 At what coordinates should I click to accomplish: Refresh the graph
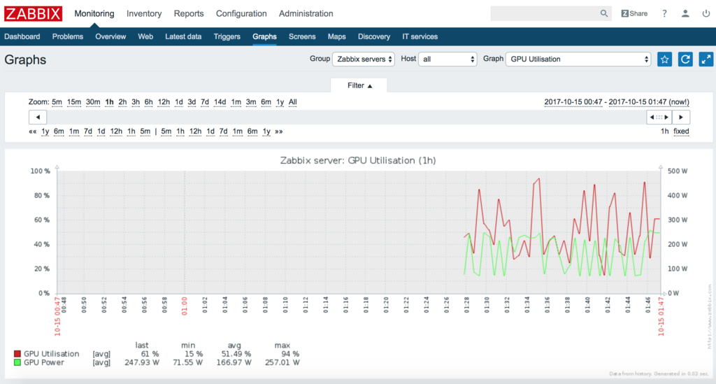coord(685,59)
